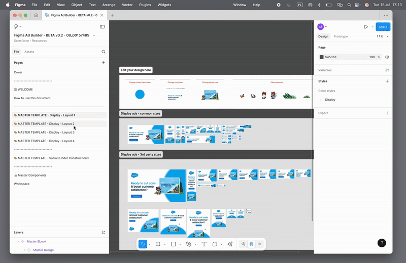Open the Workspace page
The height and width of the screenshot is (263, 406).
(59, 184)
